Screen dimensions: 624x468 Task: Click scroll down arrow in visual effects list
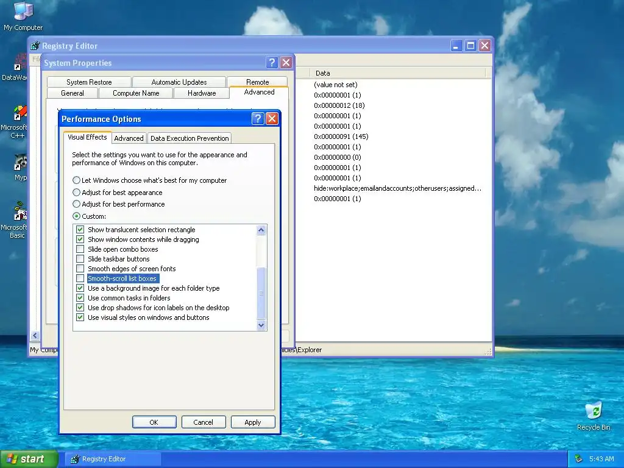coord(261,325)
